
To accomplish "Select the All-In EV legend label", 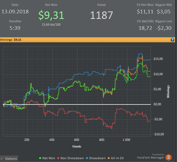I will (117, 158).
